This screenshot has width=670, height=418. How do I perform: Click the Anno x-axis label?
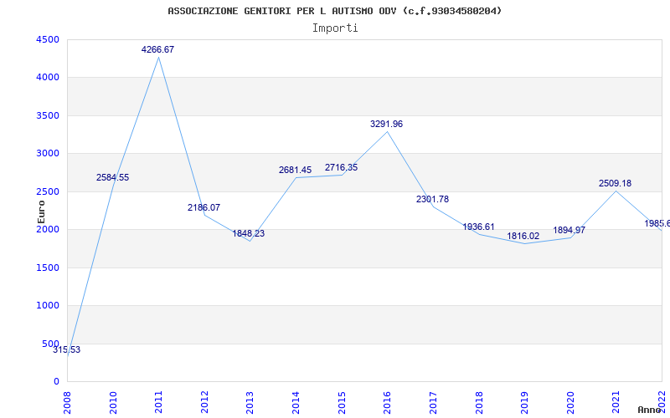pos(649,410)
